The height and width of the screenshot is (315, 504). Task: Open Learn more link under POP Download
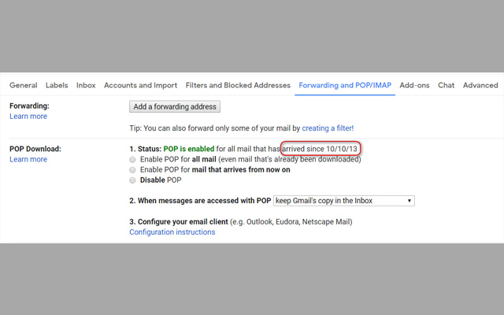pyautogui.click(x=28, y=159)
